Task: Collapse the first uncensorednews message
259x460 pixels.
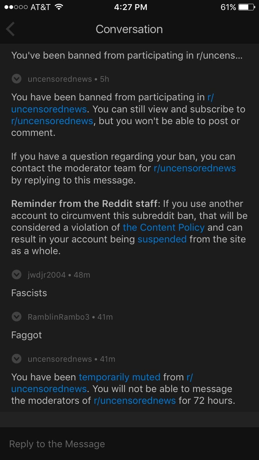Action: tap(16, 79)
